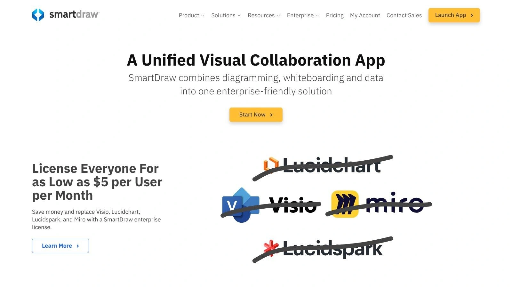512x288 pixels.
Task: Click the SmartDraw diamond logo icon
Action: (38, 15)
